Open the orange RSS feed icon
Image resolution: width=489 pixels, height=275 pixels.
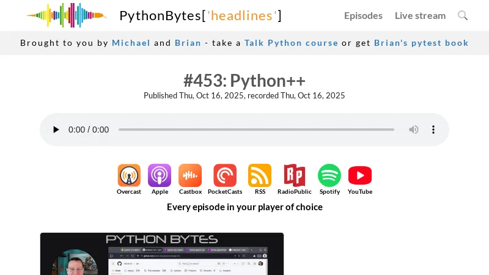coord(260,176)
